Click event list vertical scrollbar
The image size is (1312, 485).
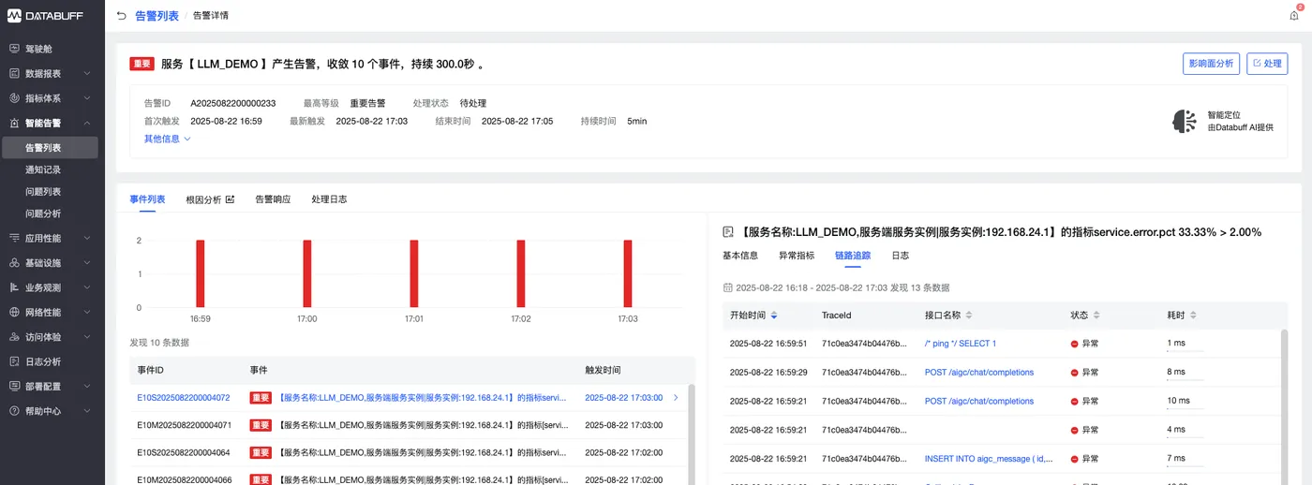[x=692, y=434]
